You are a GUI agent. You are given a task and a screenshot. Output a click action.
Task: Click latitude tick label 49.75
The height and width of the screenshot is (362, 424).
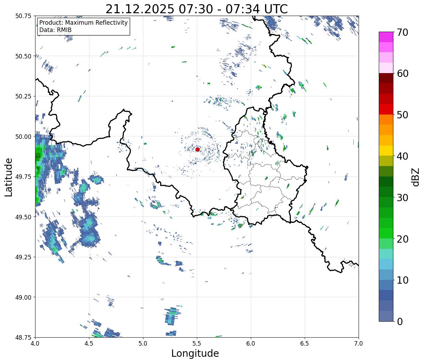click(x=23, y=177)
